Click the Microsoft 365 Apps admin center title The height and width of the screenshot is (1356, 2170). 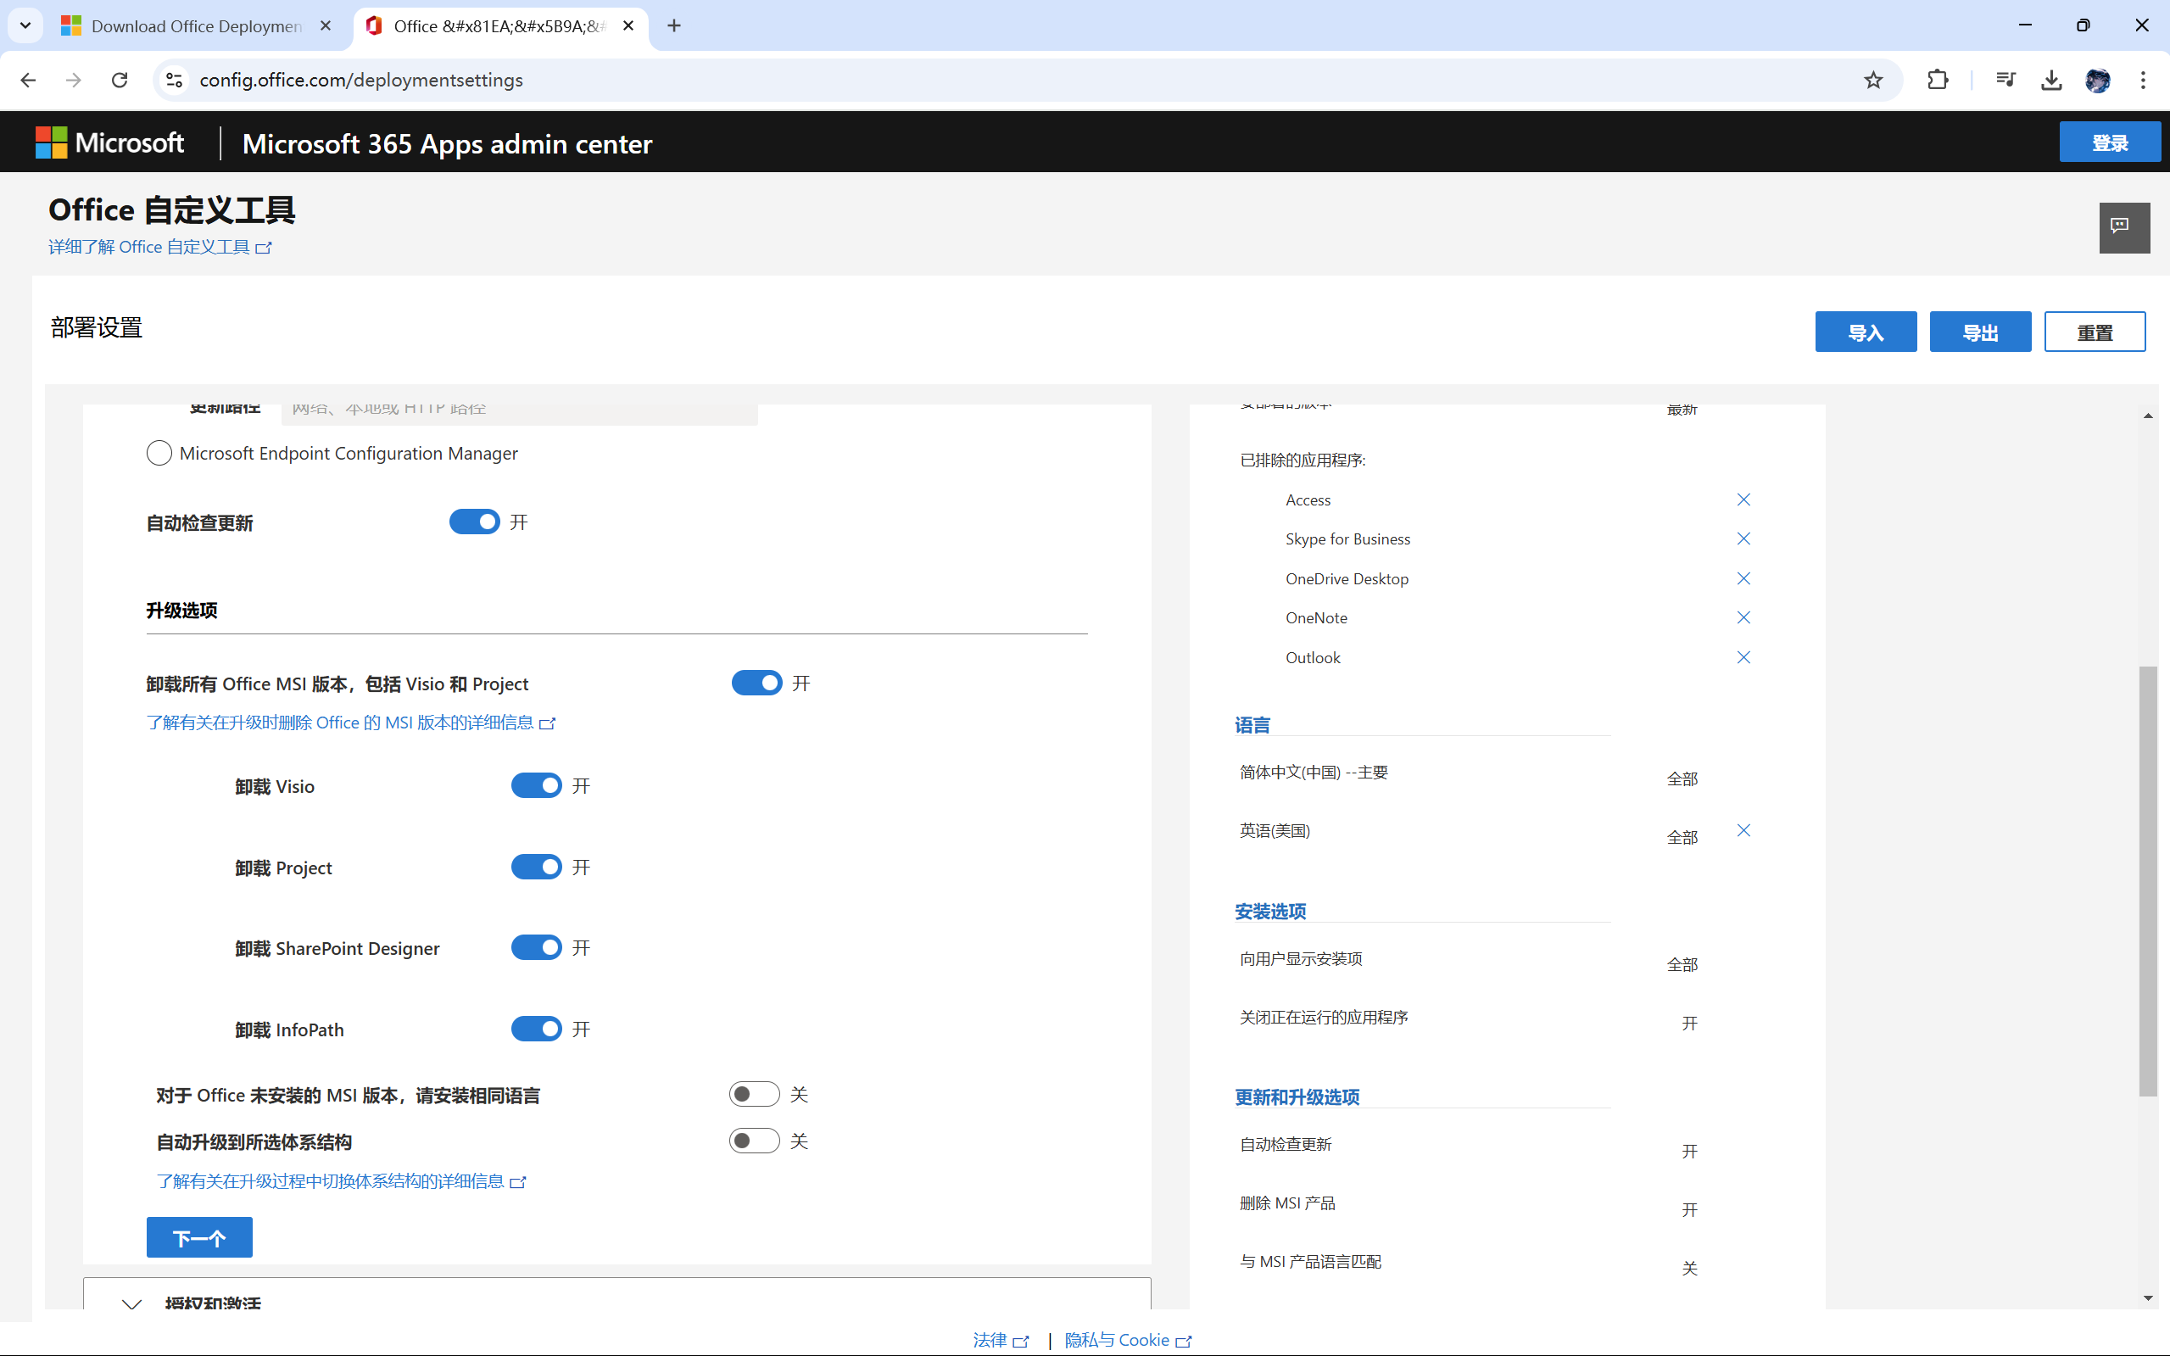(447, 143)
